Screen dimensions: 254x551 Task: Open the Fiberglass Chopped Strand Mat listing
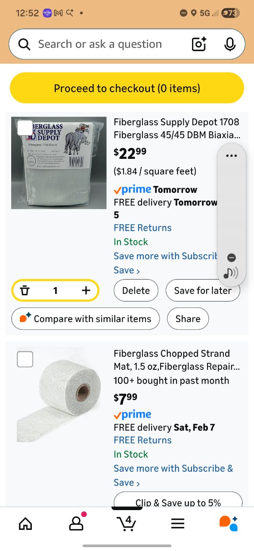coord(177,360)
